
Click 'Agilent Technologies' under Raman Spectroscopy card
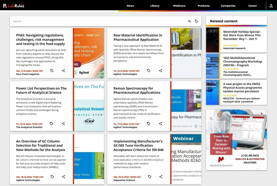[x=125, y=127]
